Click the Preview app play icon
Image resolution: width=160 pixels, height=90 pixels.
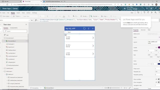(x=152, y=12)
